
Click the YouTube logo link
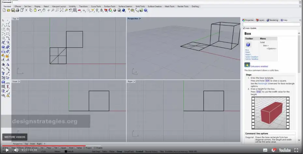pos(285,150)
